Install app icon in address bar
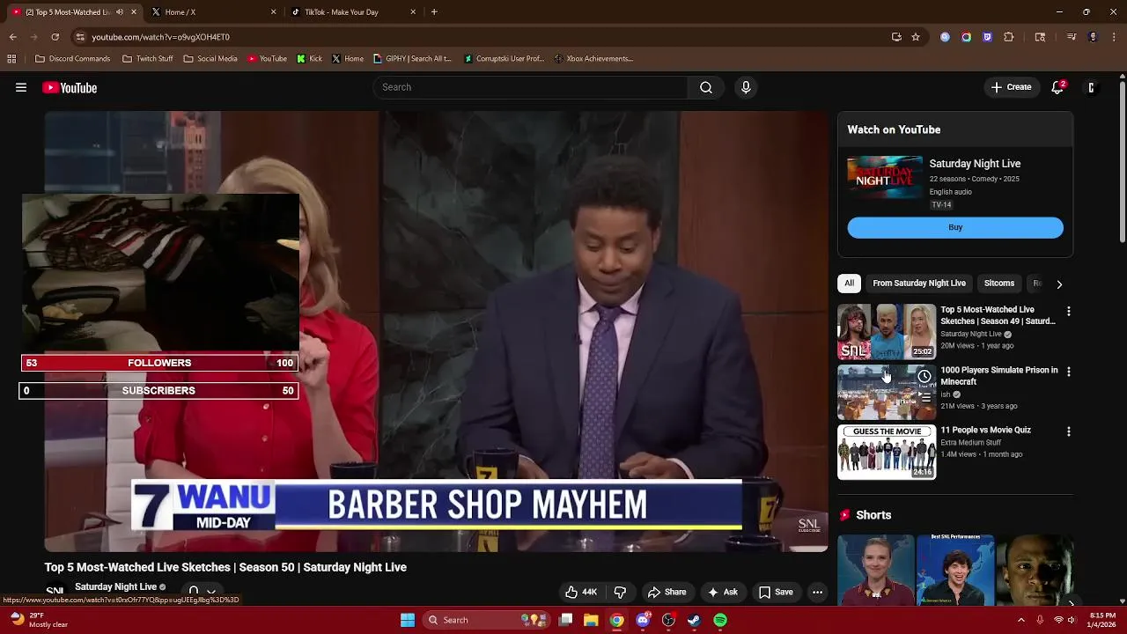Viewport: 1127px width, 634px height. [896, 37]
